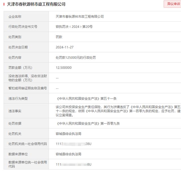This screenshot has height=174, width=181.
Task: Select the 违法事实 description paragraph
Action: tap(118, 111)
